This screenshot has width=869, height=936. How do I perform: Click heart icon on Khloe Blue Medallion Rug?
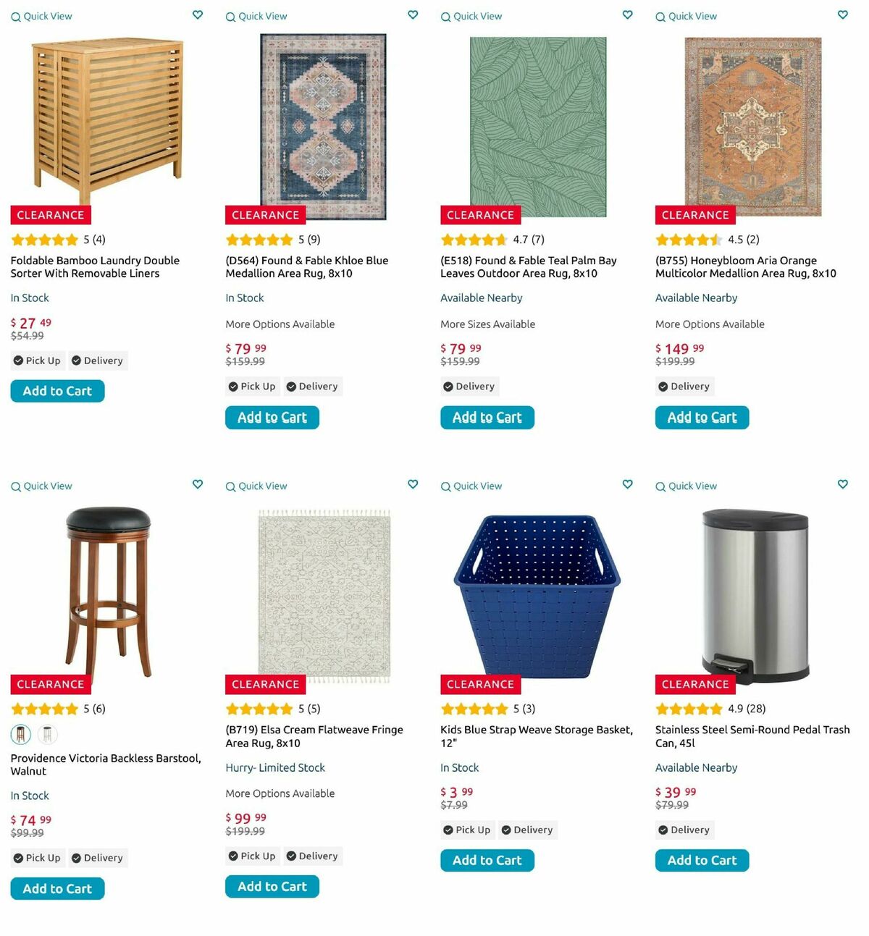413,14
